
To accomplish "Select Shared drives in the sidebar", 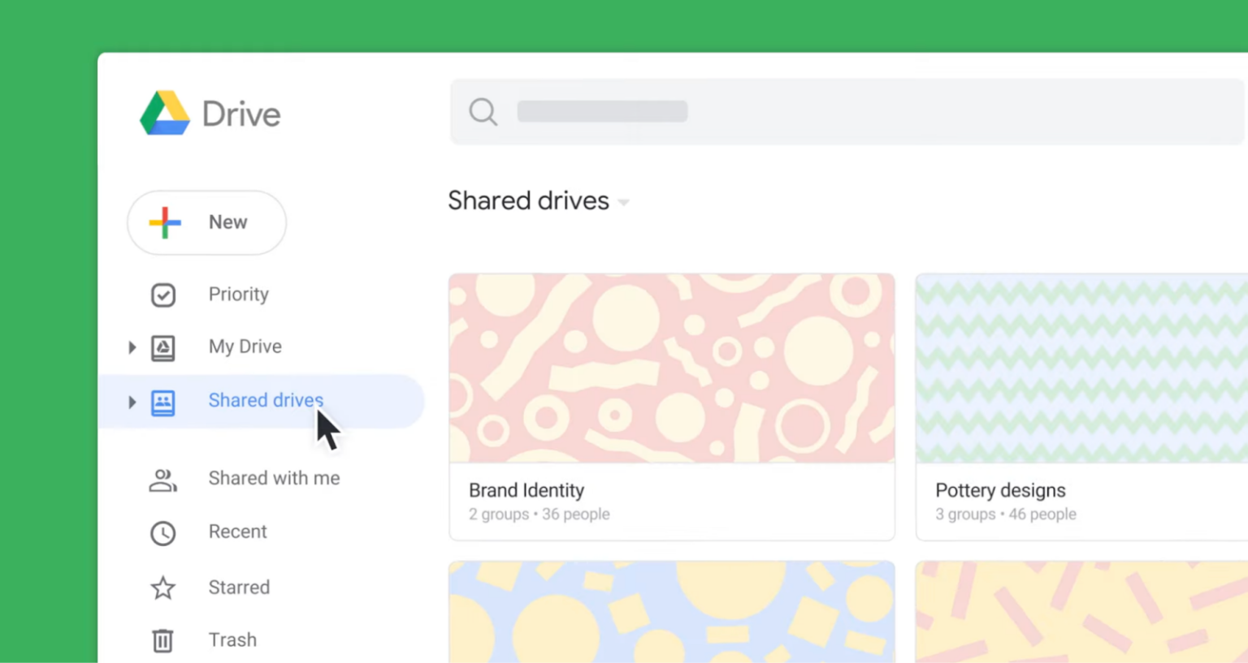I will tap(266, 400).
